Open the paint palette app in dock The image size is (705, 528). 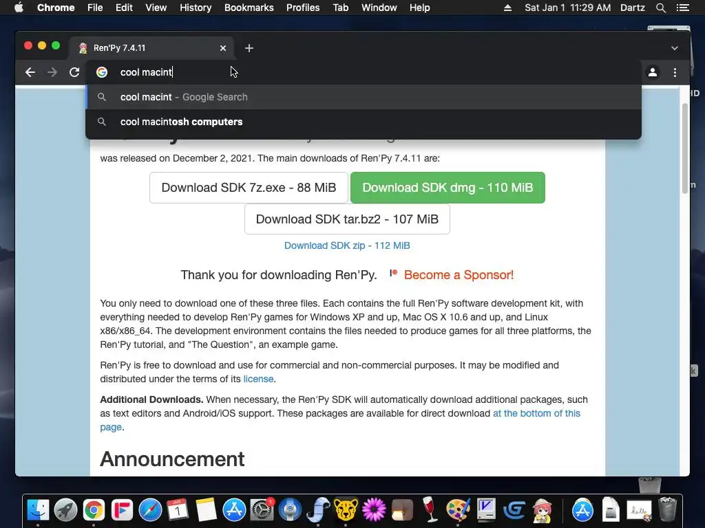coord(458,510)
